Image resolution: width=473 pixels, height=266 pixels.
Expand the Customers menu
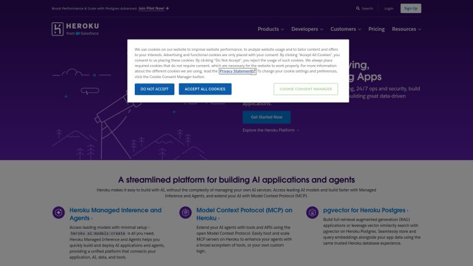pos(346,29)
